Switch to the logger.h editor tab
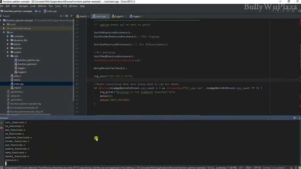This screenshot has height=169, width=301. click(x=119, y=16)
